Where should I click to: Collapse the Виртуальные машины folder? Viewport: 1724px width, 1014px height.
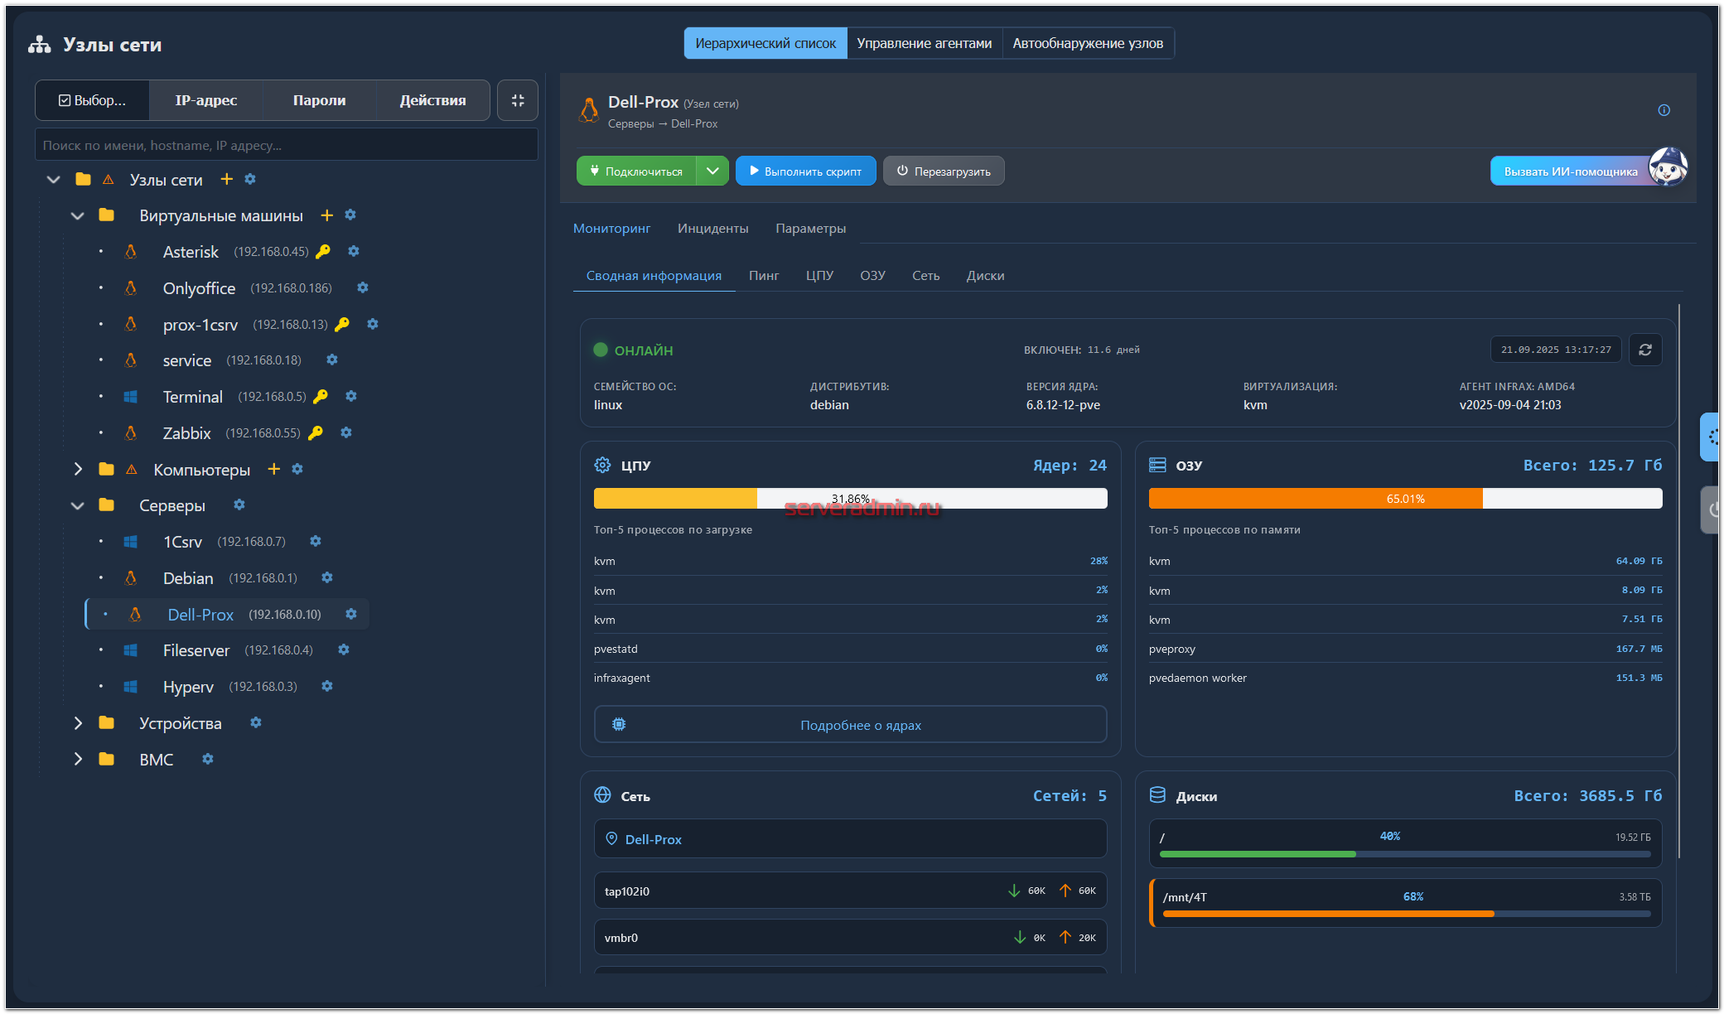pos(78,215)
